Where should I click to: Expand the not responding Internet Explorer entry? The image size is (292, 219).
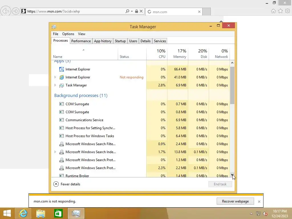tap(55, 77)
